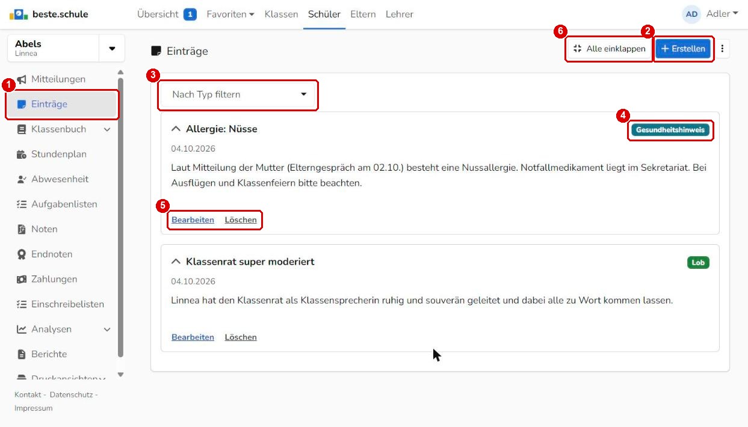Open the Eltern tab
748x427 pixels.
[363, 14]
